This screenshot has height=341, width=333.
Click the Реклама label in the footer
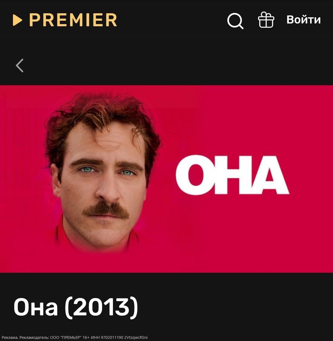tap(10, 338)
